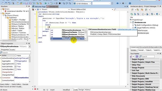
Task: Click Project Manager collapse all icon
Action: 138,14
